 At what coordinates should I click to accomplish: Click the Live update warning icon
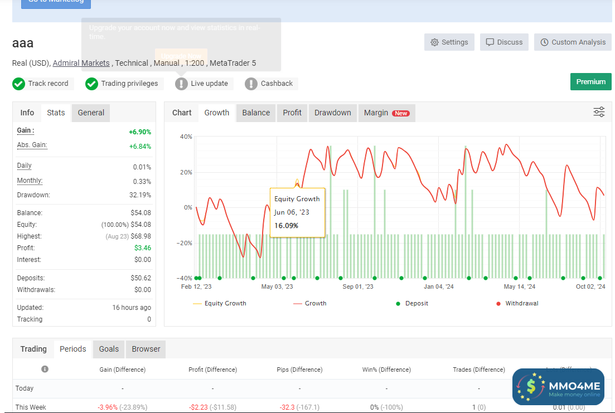(x=181, y=84)
